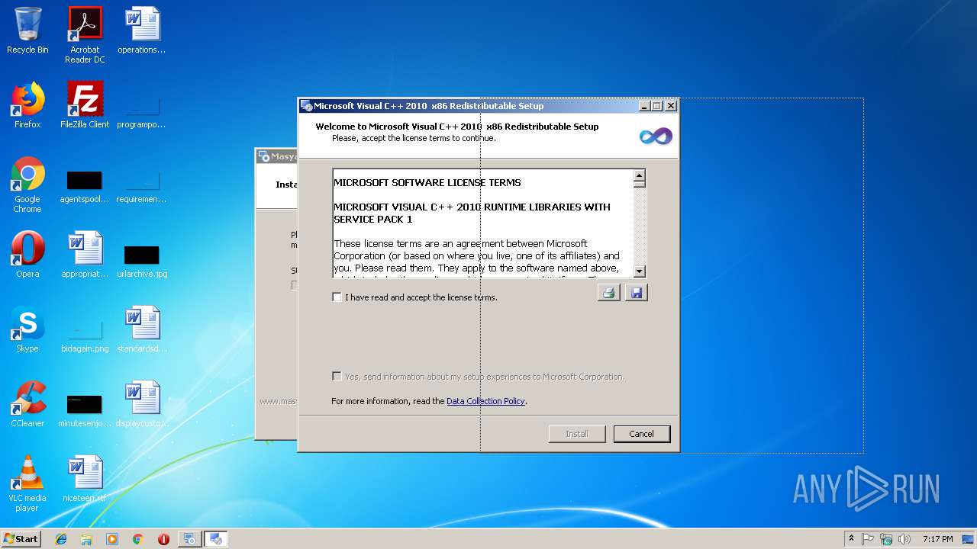The image size is (977, 549).
Task: Open the Start menu
Action: (x=21, y=538)
